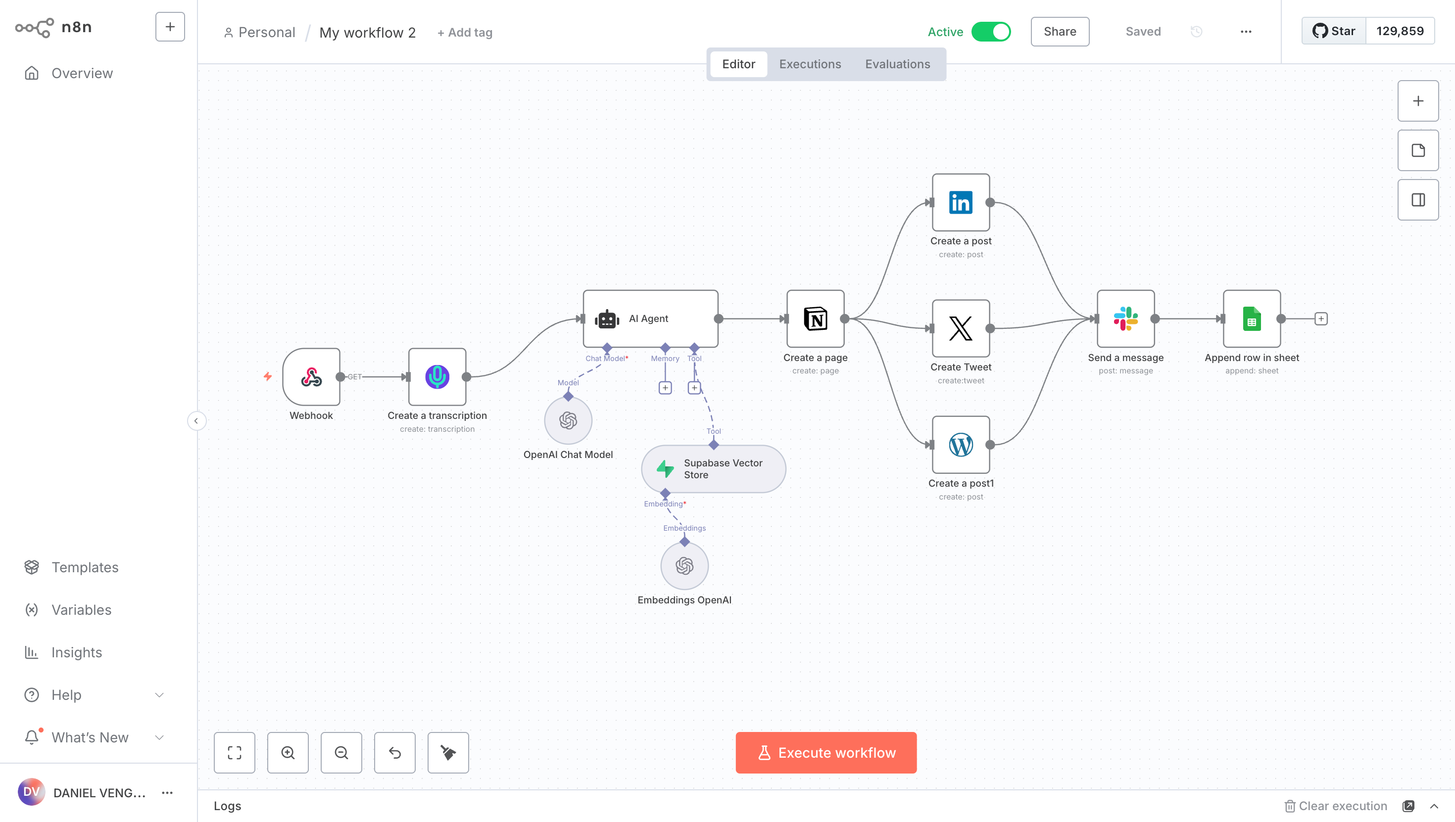Viewport: 1455px width, 822px height.
Task: Click the fit-to-view zoom icon
Action: [x=235, y=753]
